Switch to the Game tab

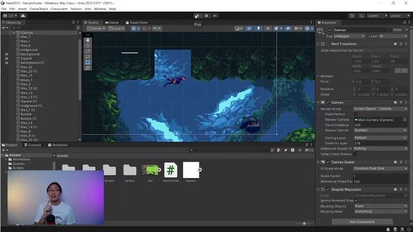pos(112,23)
